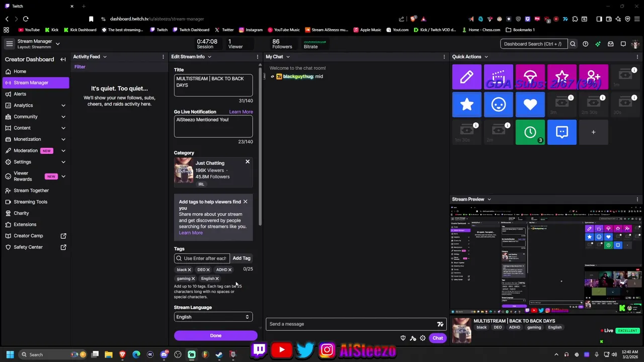Click the Dashboard Search field
Image resolution: width=644 pixels, height=362 pixels.
534,44
